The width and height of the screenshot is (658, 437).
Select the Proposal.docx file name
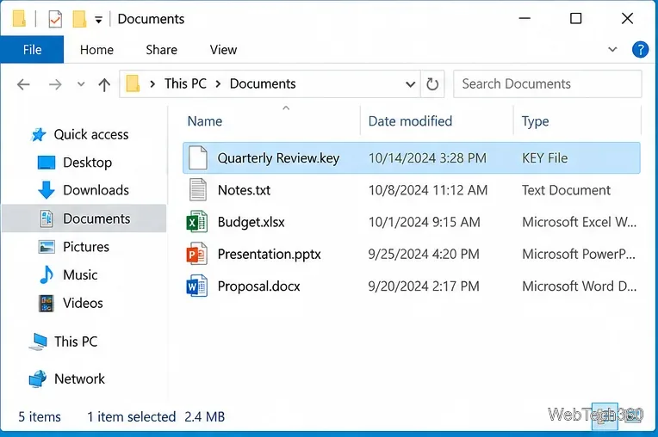258,286
